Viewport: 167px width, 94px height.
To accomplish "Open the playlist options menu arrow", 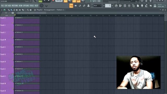I will click(2, 10).
